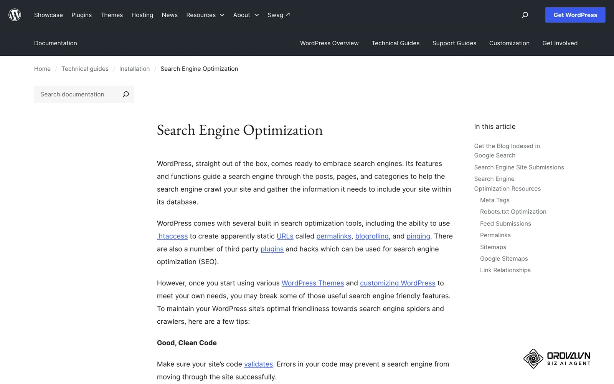The image size is (614, 384).
Task: Jump to Permalinks in article outline
Action: coord(495,235)
